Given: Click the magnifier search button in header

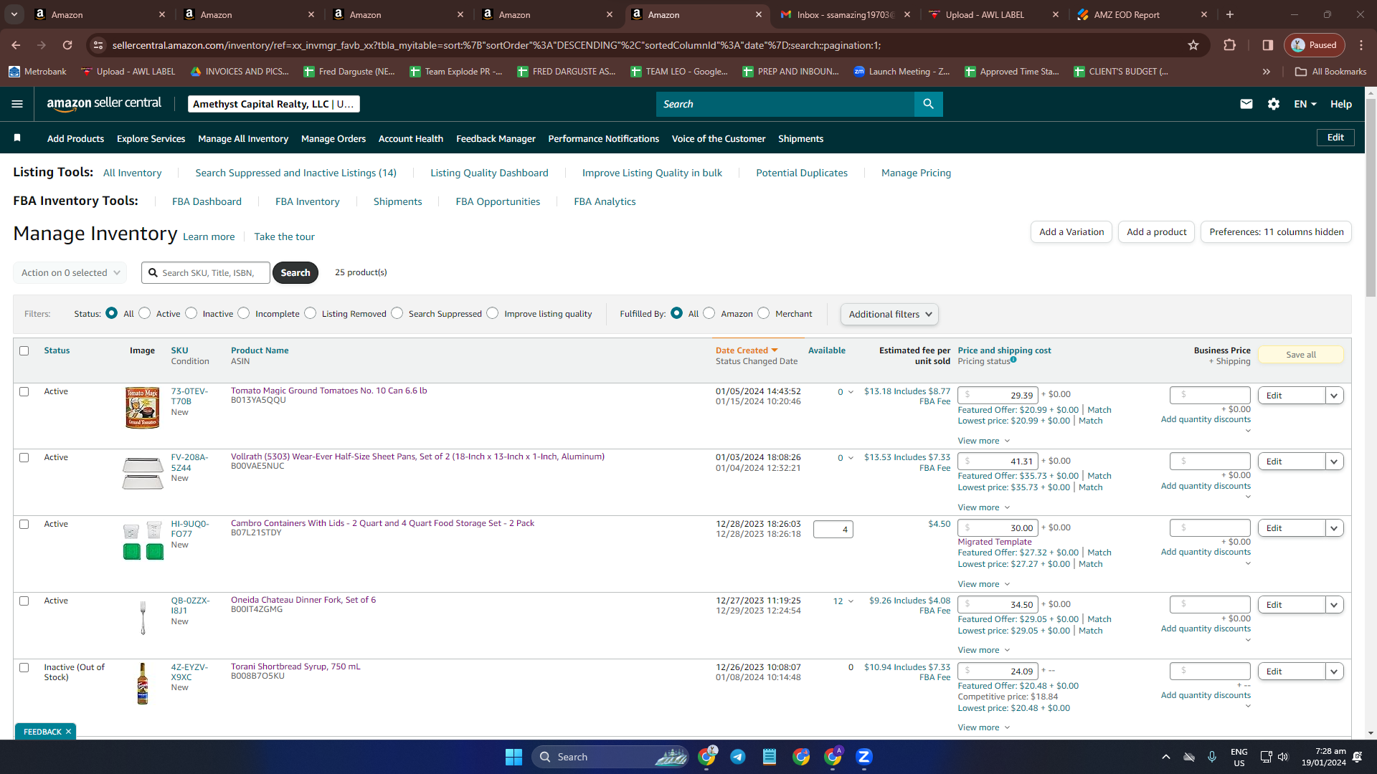Looking at the screenshot, I should (x=928, y=104).
